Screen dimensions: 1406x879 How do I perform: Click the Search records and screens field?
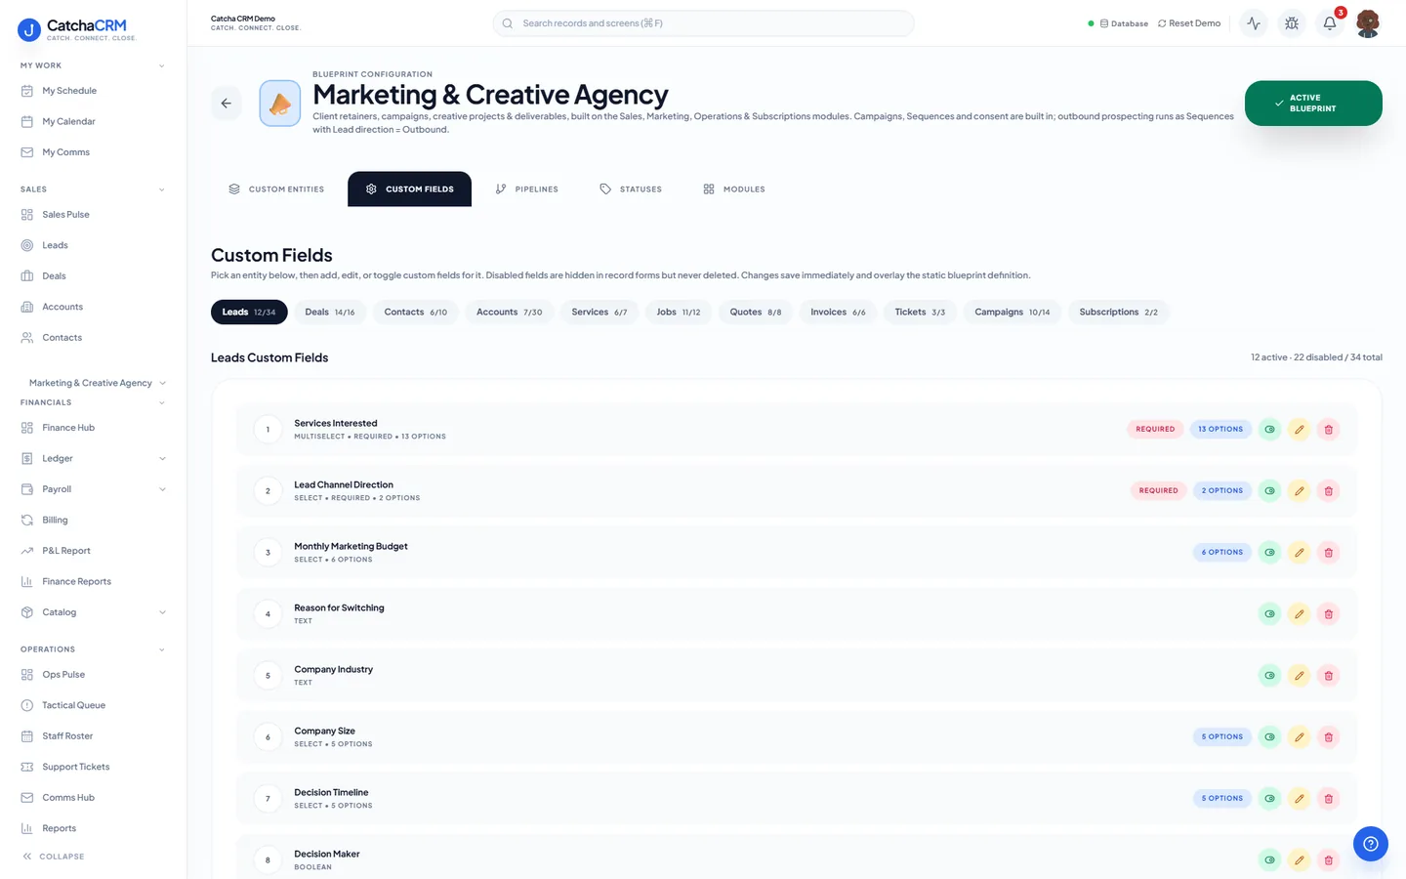[x=703, y=23]
